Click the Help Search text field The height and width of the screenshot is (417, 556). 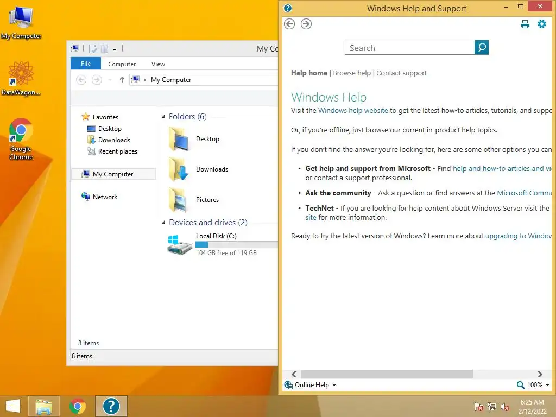[x=409, y=48]
